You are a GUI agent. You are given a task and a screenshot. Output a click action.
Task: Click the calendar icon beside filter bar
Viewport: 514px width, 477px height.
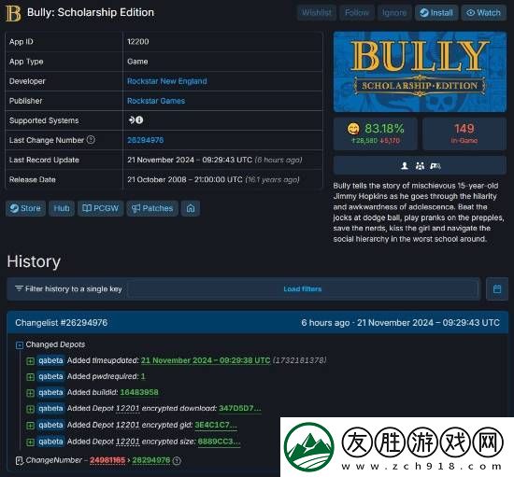[497, 288]
